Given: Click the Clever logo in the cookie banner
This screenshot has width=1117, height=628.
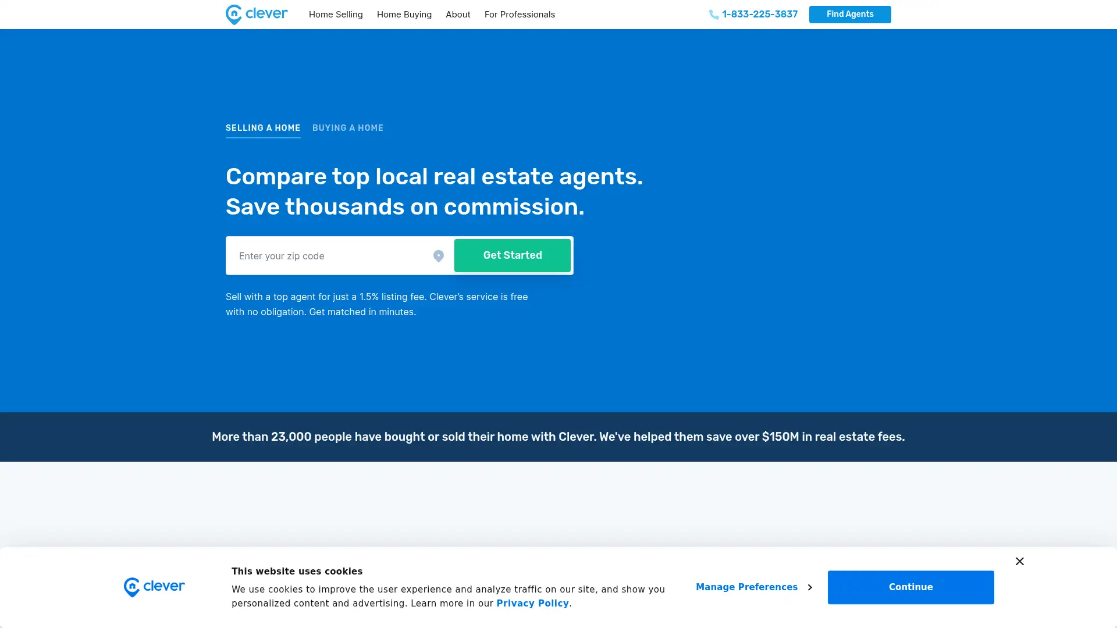Looking at the screenshot, I should click(154, 587).
